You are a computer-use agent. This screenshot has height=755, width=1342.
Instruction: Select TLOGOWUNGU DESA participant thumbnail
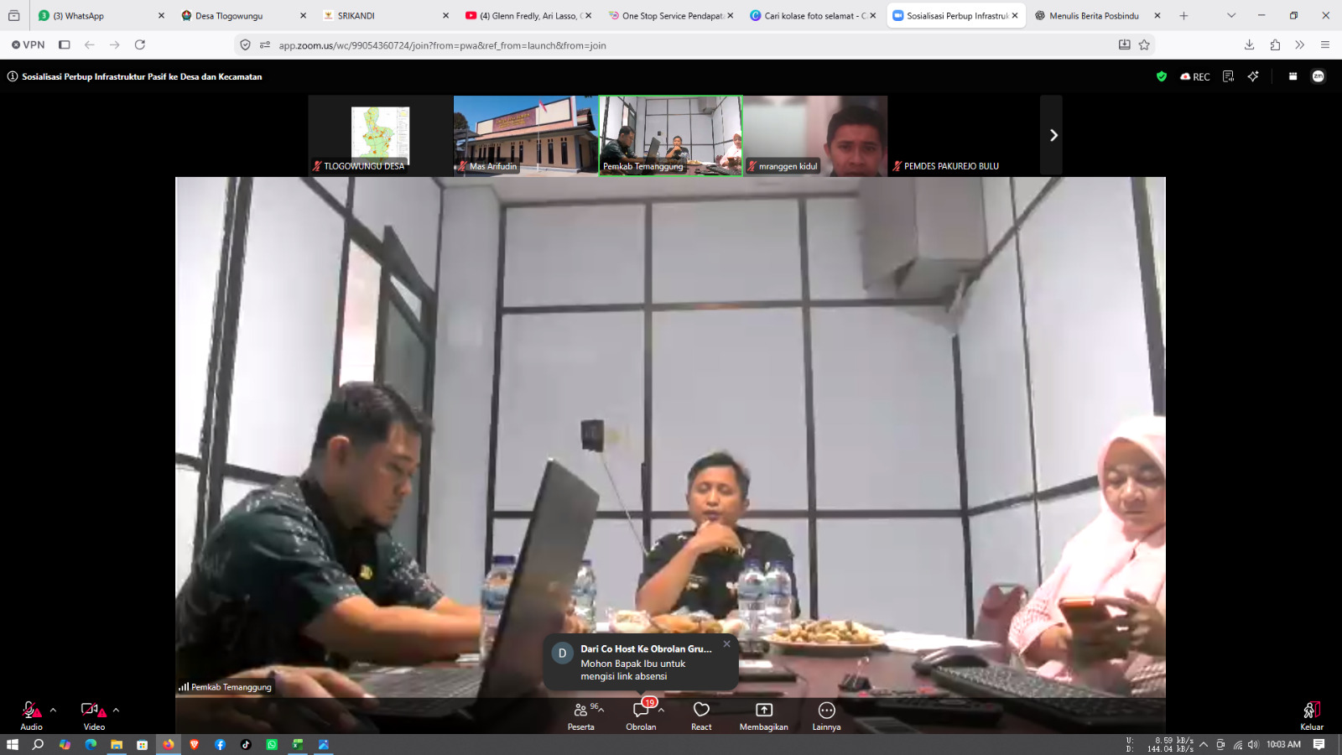pos(380,135)
